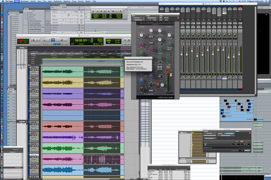Click the pan knob on first mixer channel

coord(183,35)
